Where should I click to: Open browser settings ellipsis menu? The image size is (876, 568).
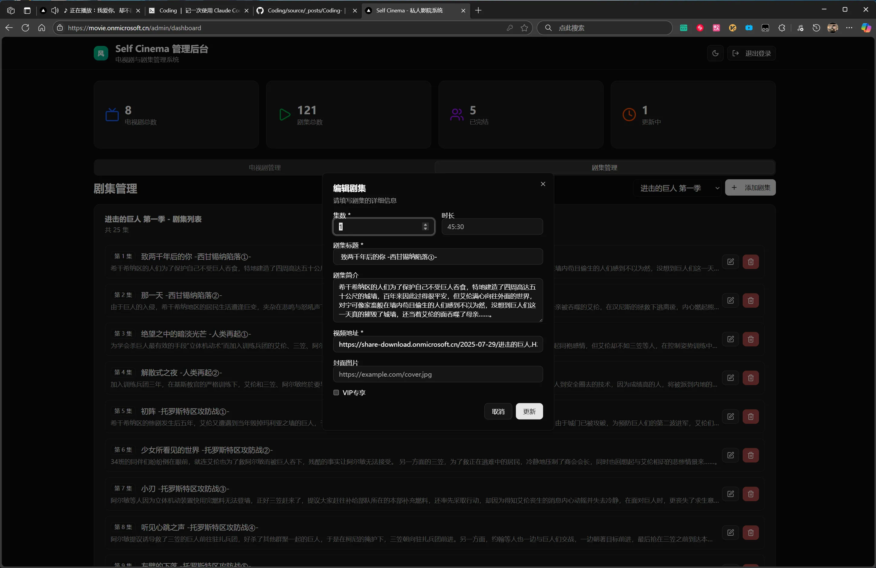(x=849, y=28)
